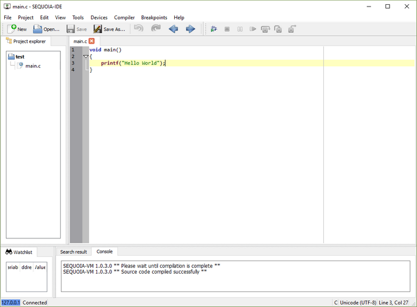Click the Save As... toolbar button

pyautogui.click(x=109, y=29)
